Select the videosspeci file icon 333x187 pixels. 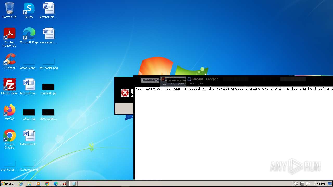pyautogui.click(x=48, y=114)
